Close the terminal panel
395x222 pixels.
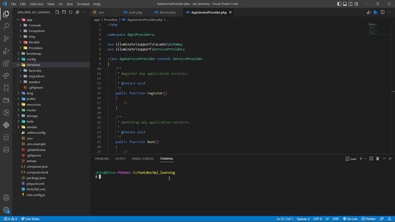[390, 158]
